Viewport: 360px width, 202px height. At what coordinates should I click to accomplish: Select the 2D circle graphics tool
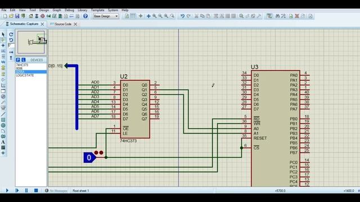tap(3, 125)
